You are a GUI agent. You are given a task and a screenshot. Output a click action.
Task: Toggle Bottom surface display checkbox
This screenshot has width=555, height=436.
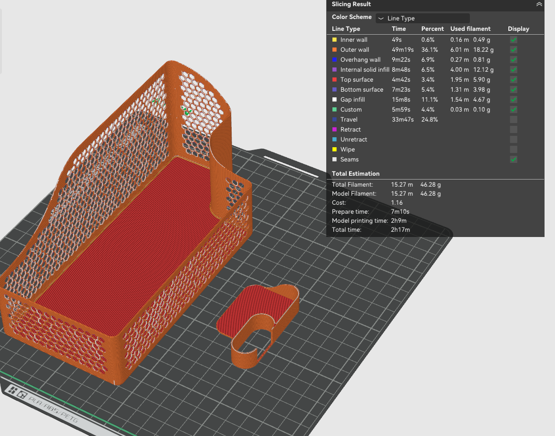tap(514, 89)
